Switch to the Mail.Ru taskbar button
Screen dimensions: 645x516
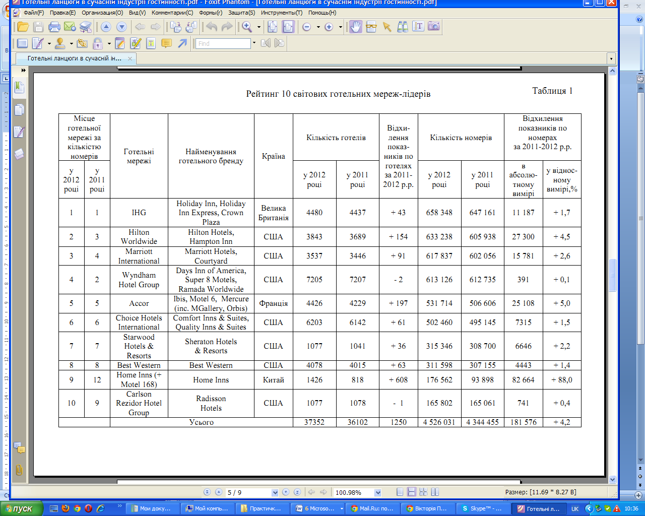coord(373,508)
